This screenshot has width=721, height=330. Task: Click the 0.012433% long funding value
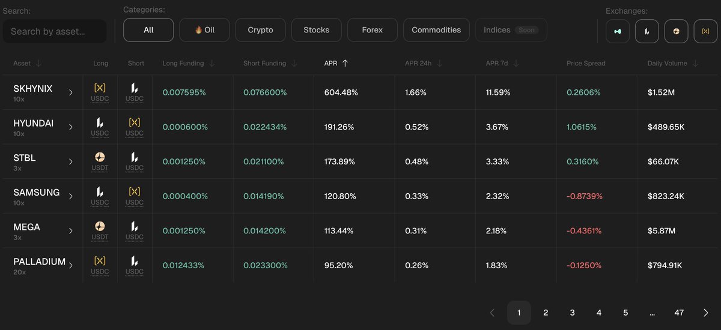(x=184, y=265)
